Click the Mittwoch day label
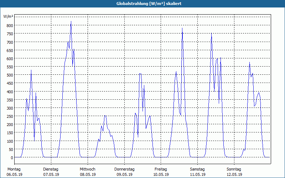285x178 pixels. 87,169
